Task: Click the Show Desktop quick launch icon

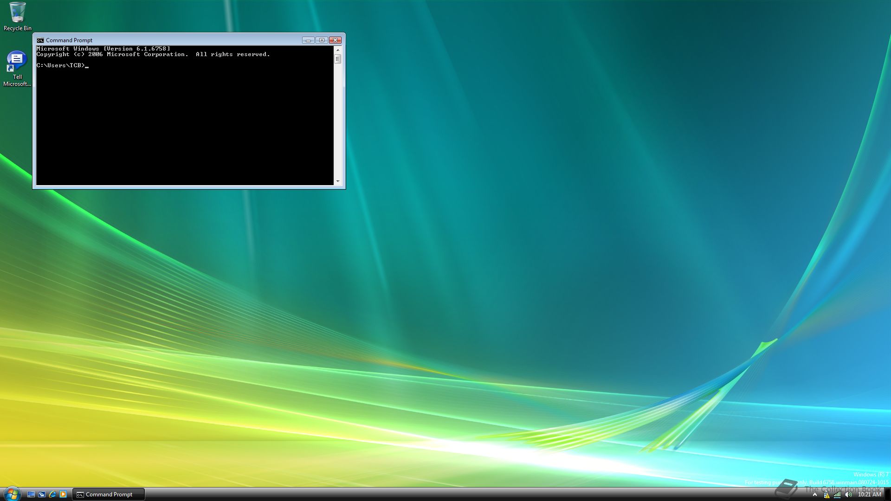Action: (31, 495)
